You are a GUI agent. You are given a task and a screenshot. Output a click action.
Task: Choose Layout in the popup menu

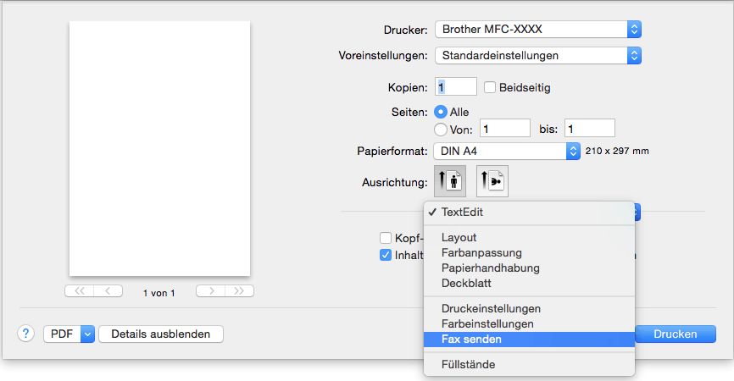(x=529, y=237)
